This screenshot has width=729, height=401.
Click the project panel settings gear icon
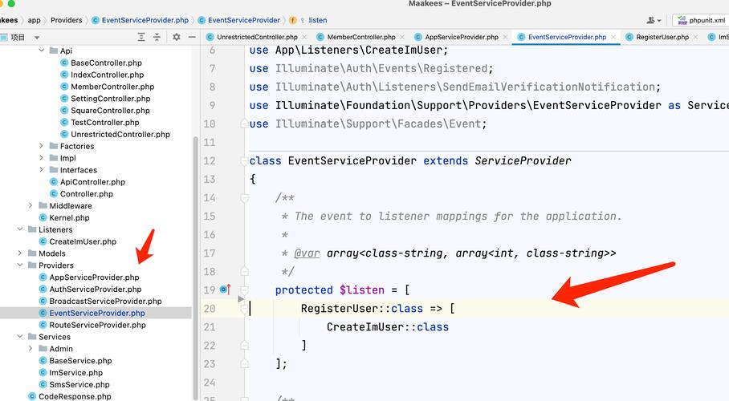click(176, 37)
